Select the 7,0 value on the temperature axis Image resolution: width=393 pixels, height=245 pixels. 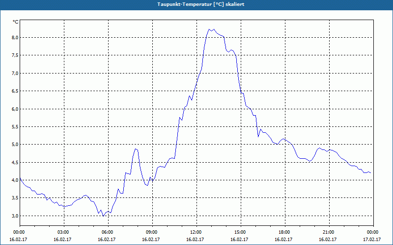pos(15,73)
